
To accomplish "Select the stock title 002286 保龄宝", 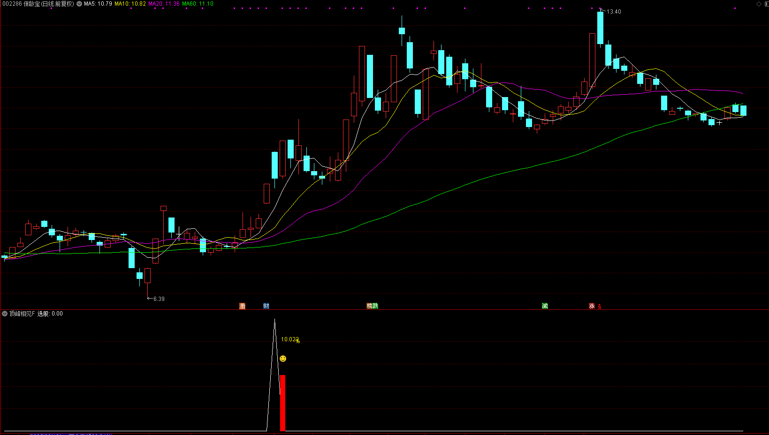I will [38, 4].
